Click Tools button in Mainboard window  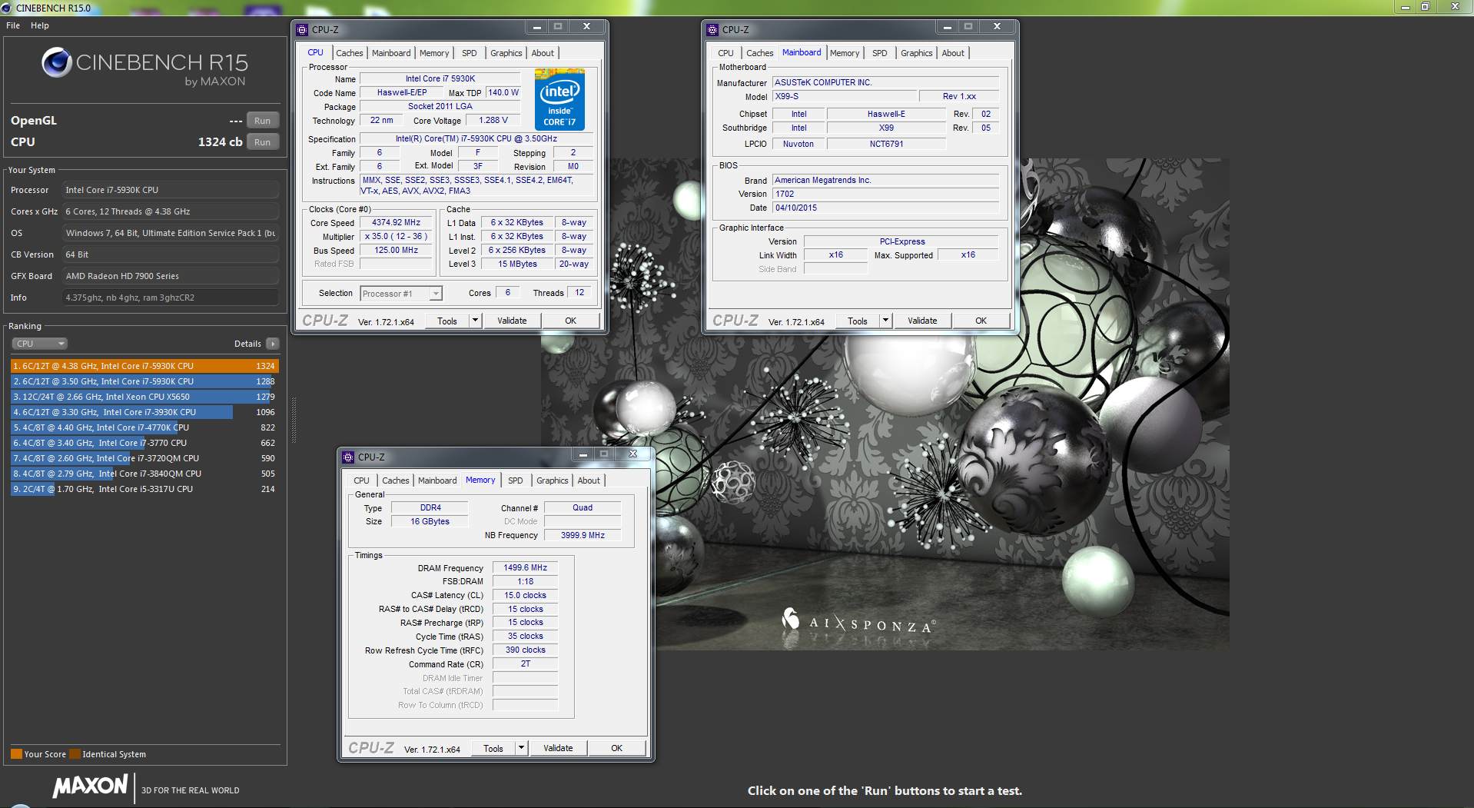tap(858, 321)
